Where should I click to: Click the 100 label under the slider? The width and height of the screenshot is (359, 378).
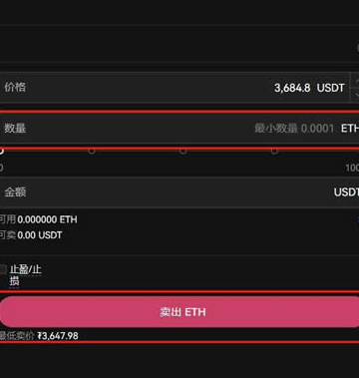(352, 168)
